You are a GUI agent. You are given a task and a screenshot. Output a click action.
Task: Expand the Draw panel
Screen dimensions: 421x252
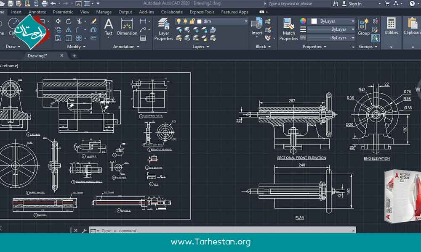point(13,47)
